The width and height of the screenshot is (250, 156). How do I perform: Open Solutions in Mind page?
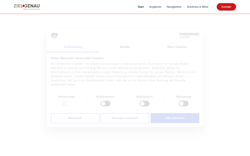coord(197,7)
